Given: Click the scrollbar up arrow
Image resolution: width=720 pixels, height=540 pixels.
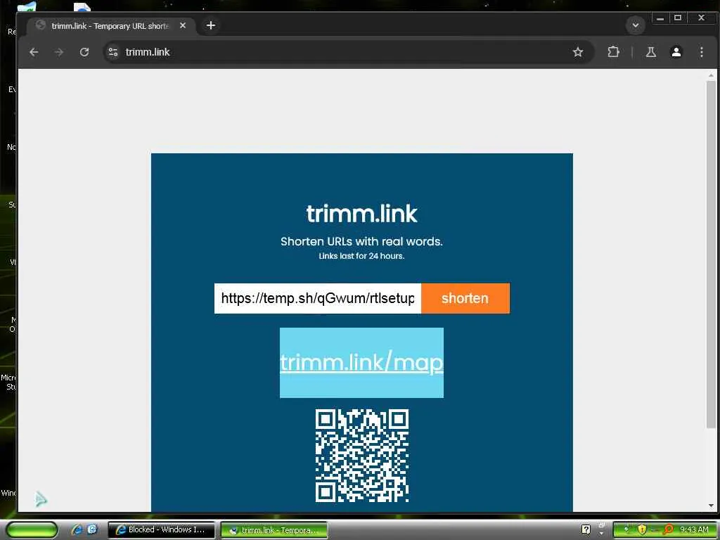Looking at the screenshot, I should click(712, 75).
